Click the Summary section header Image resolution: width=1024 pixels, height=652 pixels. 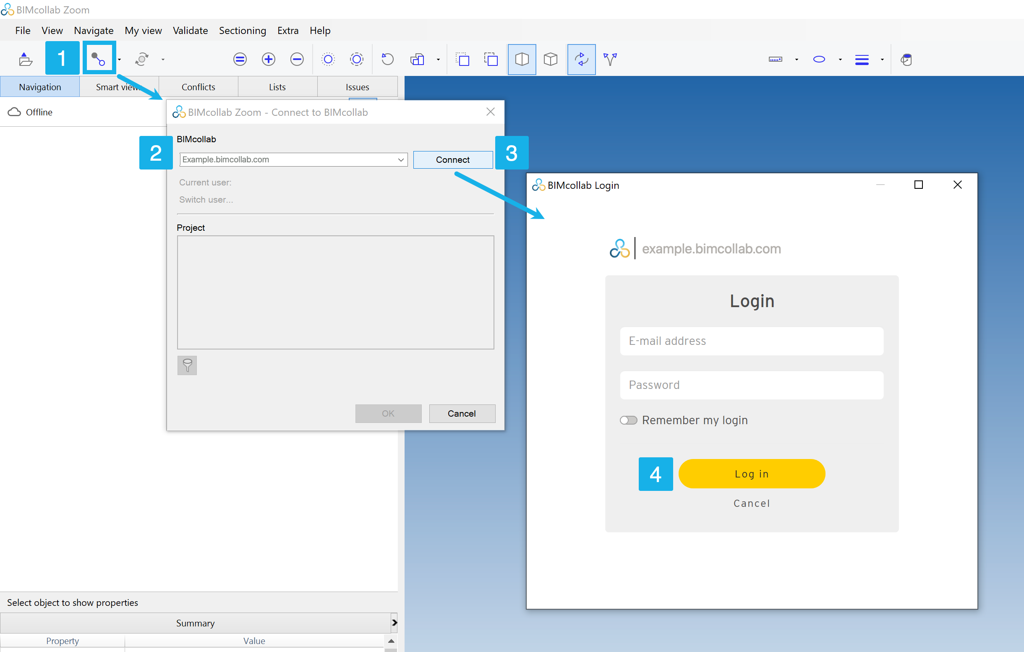click(x=195, y=623)
